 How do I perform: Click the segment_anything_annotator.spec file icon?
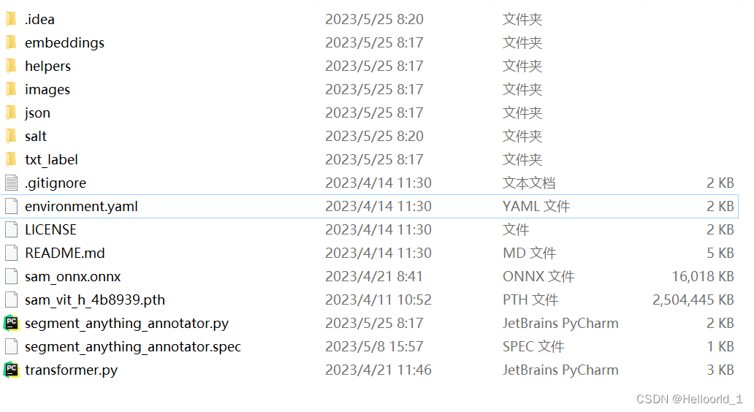coord(12,346)
